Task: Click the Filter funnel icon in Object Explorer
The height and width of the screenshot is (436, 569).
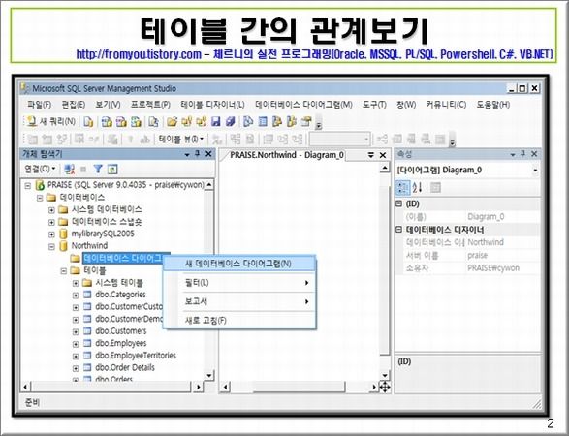Action: click(x=98, y=169)
